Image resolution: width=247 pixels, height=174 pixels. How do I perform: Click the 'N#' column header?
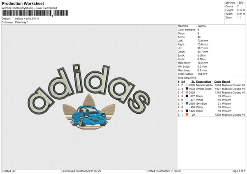click(183, 82)
